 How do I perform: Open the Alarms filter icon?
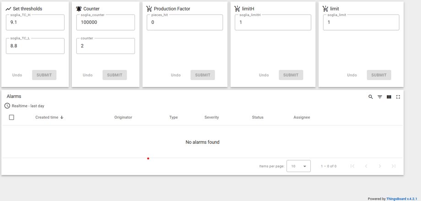pos(380,97)
